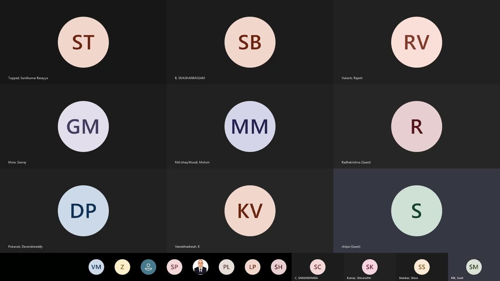This screenshot has width=500, height=281.
Task: Click the label 'MK, Sunil'
Action: pyautogui.click(x=457, y=278)
